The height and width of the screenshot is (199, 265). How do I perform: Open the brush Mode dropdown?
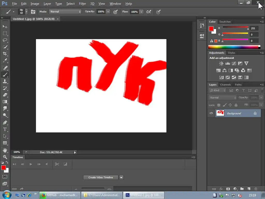65,12
